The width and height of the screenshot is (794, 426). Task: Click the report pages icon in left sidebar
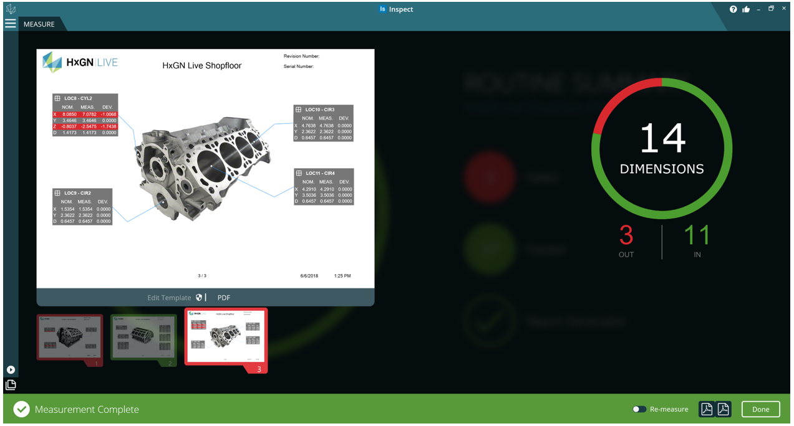click(11, 384)
